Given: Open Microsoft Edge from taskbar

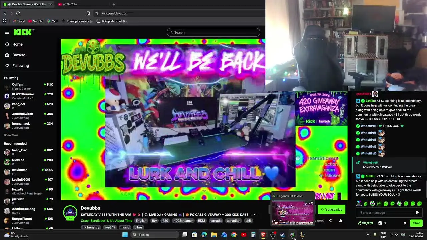Looking at the screenshot, I should click(x=204, y=235).
